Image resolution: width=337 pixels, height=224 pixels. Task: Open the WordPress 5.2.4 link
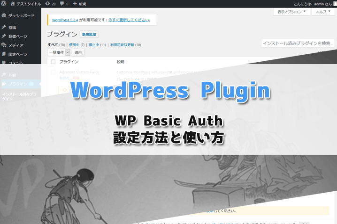65,20
